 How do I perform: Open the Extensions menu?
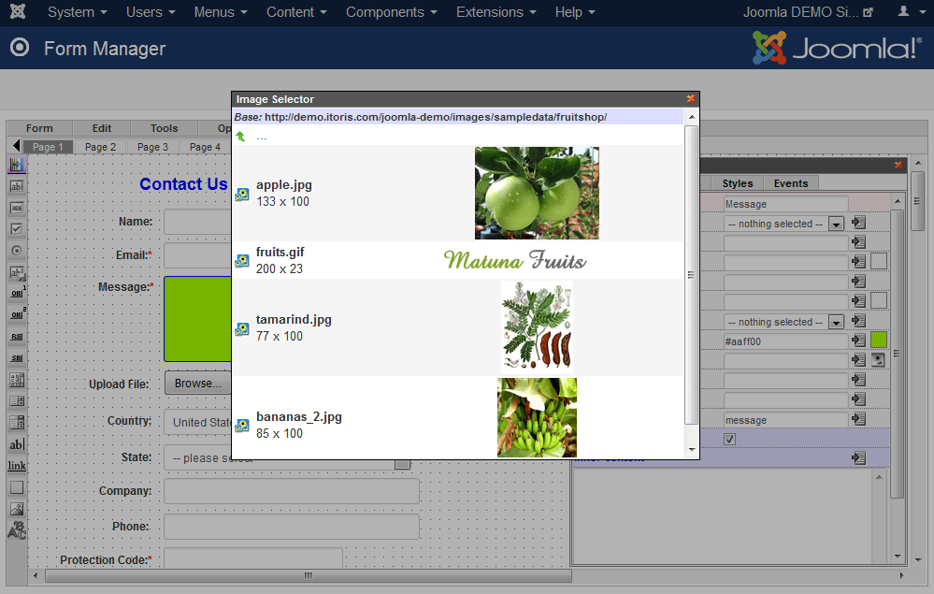[496, 12]
